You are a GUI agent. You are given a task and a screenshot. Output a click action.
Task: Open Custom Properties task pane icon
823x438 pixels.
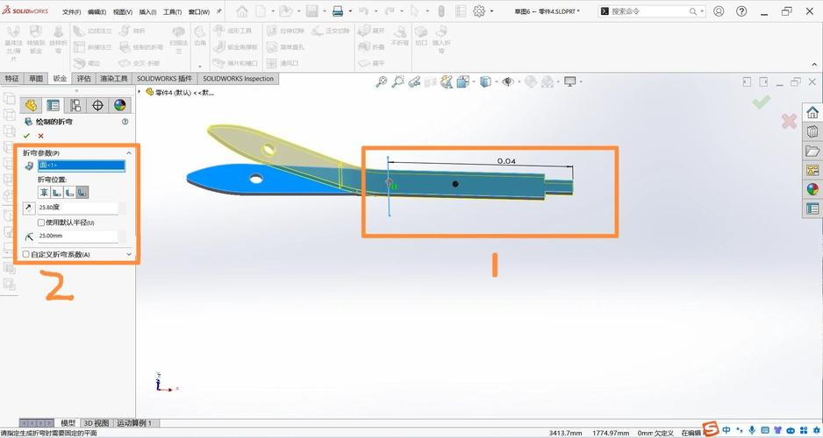[x=812, y=208]
